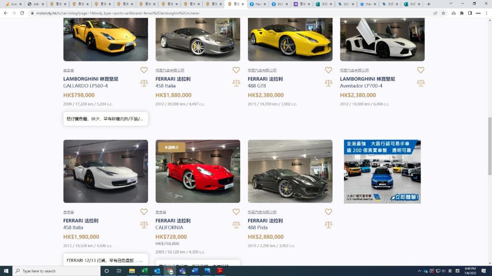This screenshot has width=492, height=276.
Task: Focus the Windows taskbar search box
Action: (x=57, y=271)
